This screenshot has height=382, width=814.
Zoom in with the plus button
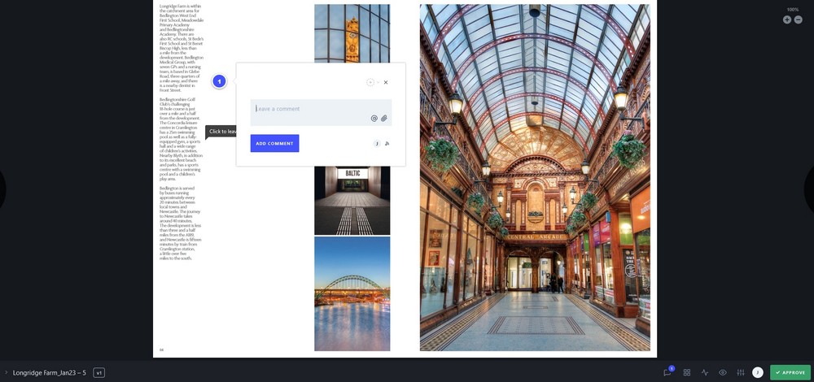click(x=787, y=20)
